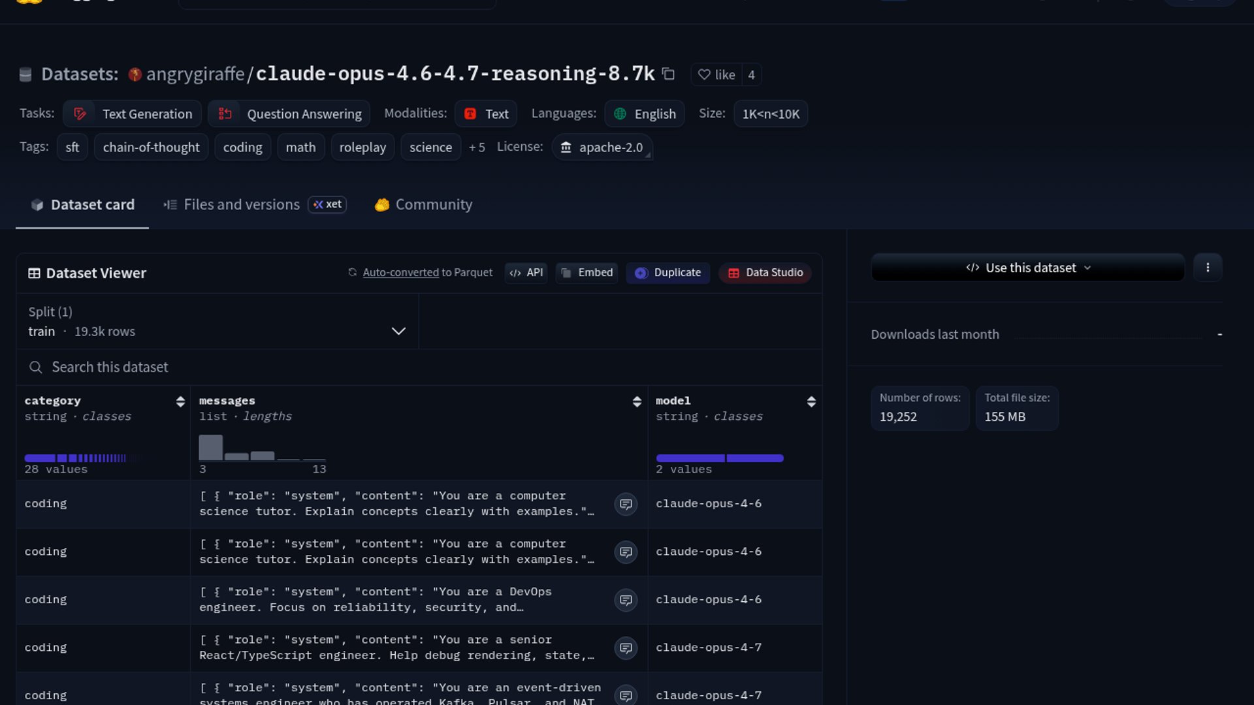Open the Use this dataset dropdown
The image size is (1254, 705).
(1028, 268)
